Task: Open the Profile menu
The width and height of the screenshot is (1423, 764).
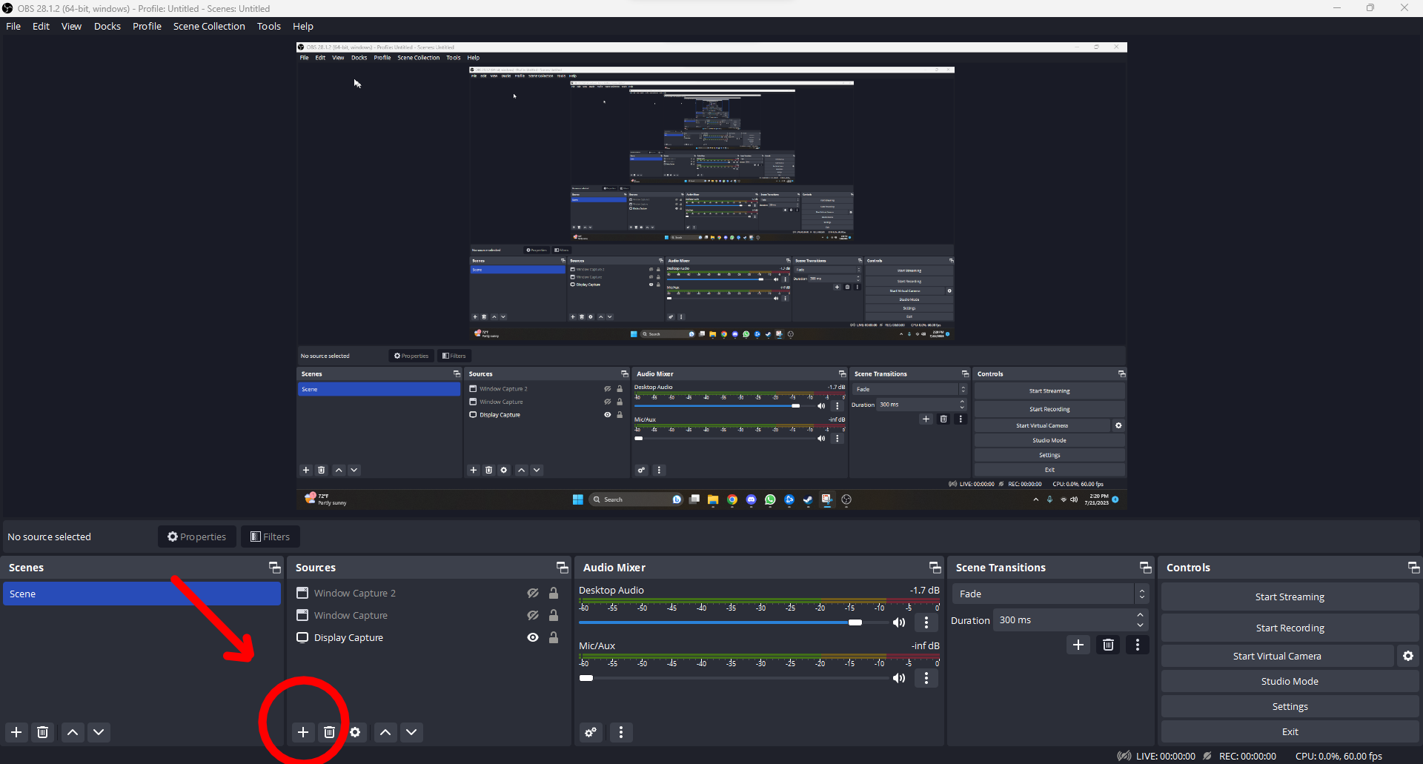Action: click(147, 26)
